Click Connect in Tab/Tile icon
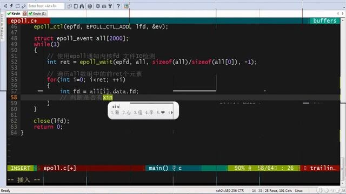 point(17,6)
